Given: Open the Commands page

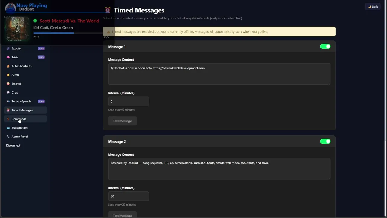Looking at the screenshot, I should (x=25, y=119).
